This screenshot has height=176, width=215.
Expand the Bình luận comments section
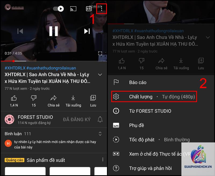(x=100, y=134)
